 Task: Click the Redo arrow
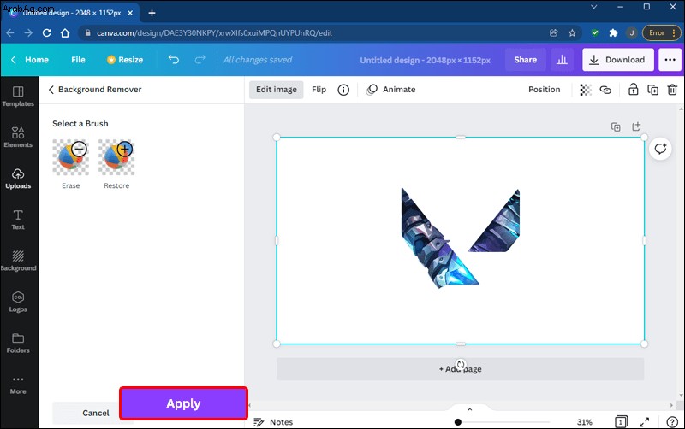click(x=200, y=60)
